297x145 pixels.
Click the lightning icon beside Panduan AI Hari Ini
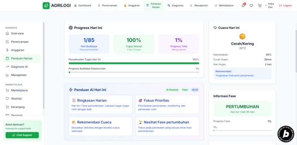pyautogui.click(x=71, y=90)
